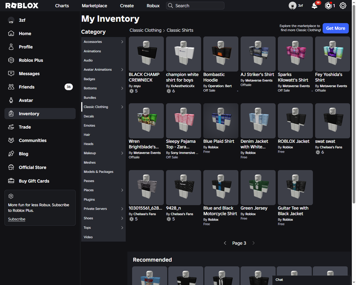Select the Models & Packages category
The height and width of the screenshot is (285, 356).
coord(103,172)
